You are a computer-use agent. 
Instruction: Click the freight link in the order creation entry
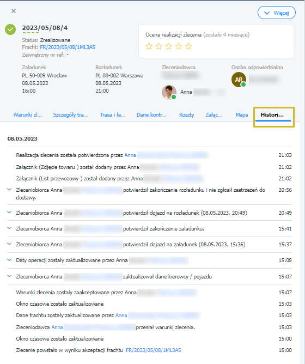coord(154,350)
